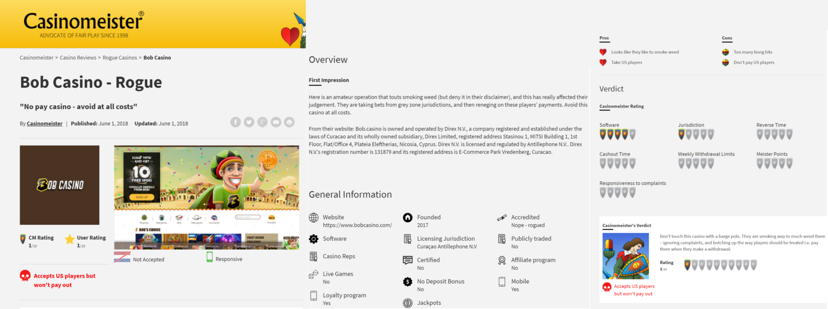Click the Website globe icon
This screenshot has width=828, height=309.
click(x=314, y=218)
